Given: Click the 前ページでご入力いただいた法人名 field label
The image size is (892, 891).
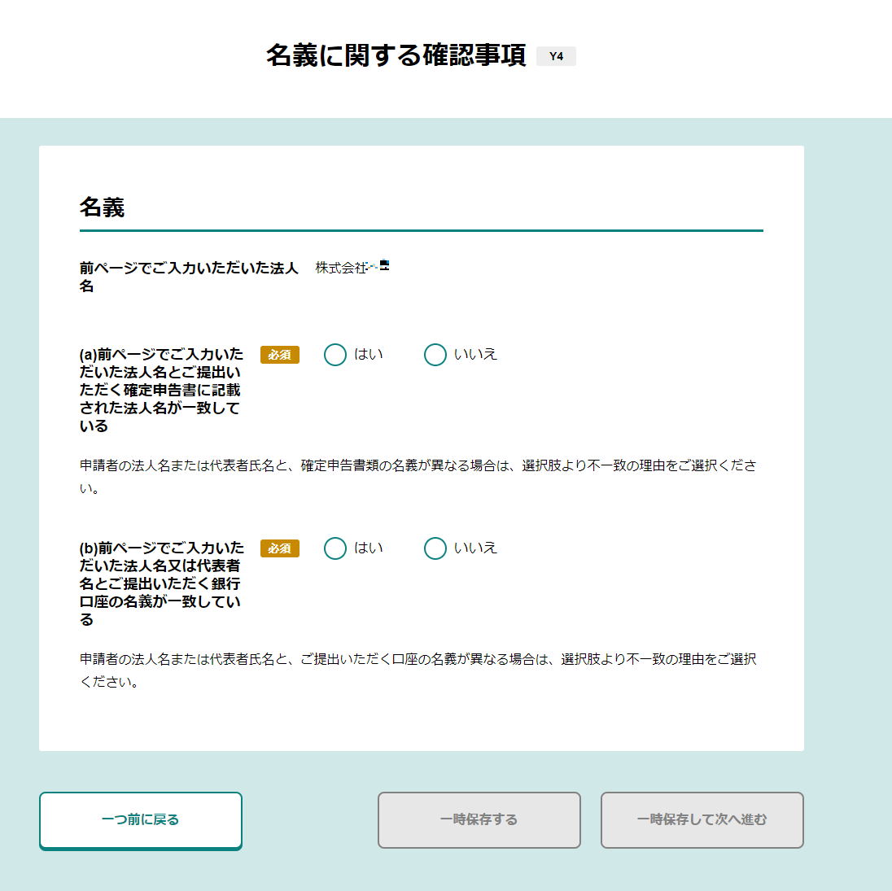Looking at the screenshot, I should click(x=189, y=277).
